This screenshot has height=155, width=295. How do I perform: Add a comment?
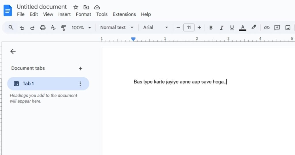tap(277, 28)
